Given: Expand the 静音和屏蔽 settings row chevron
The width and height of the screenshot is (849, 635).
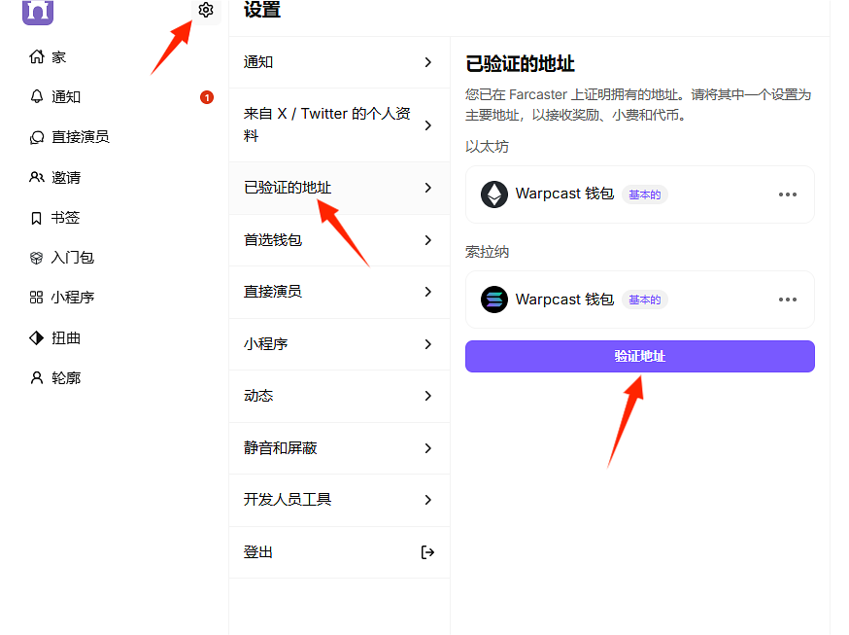Looking at the screenshot, I should pos(427,448).
